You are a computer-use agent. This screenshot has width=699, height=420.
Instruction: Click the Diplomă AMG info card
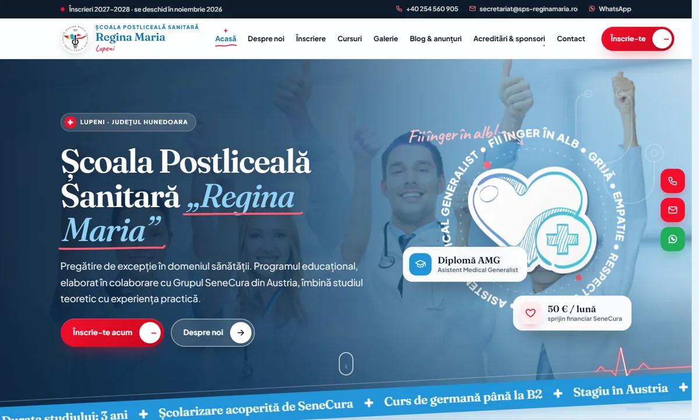click(x=465, y=264)
